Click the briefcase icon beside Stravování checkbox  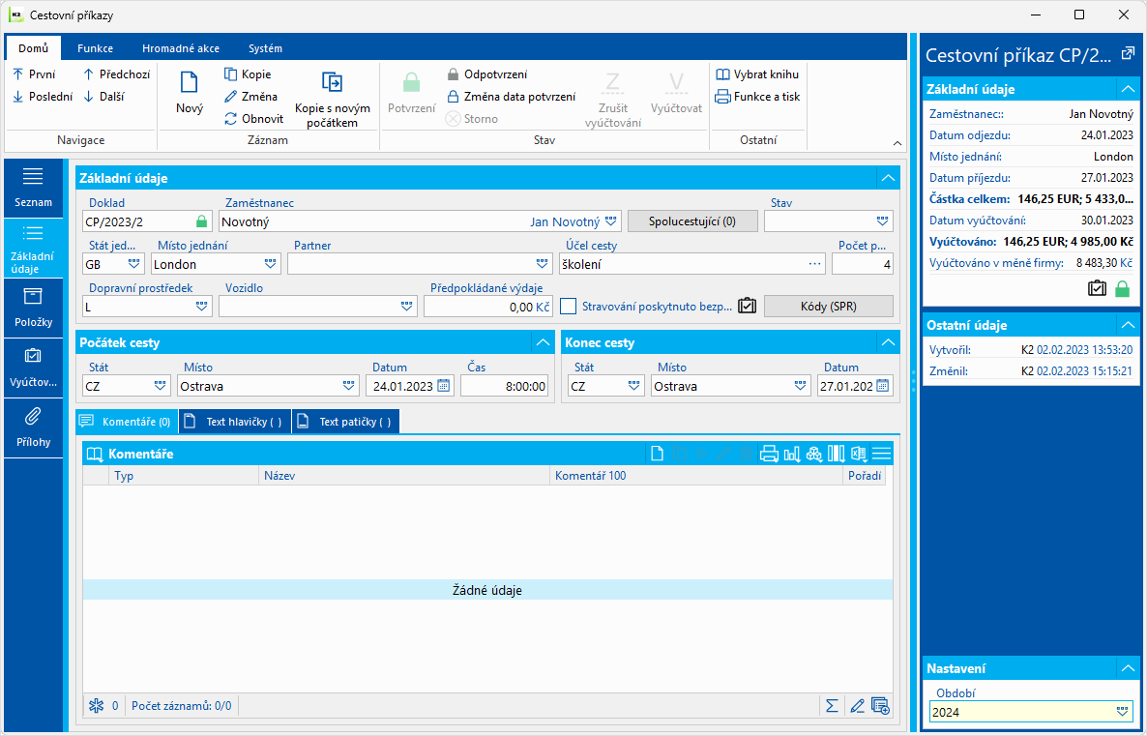click(747, 307)
